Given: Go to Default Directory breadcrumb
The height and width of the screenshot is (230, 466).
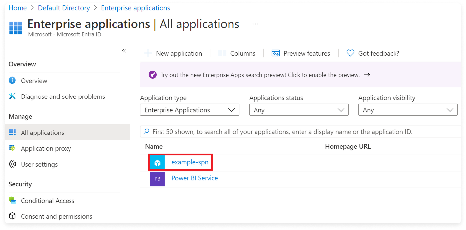Looking at the screenshot, I should pyautogui.click(x=64, y=8).
